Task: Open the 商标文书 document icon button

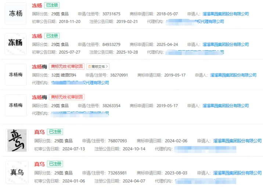Action: [89, 67]
